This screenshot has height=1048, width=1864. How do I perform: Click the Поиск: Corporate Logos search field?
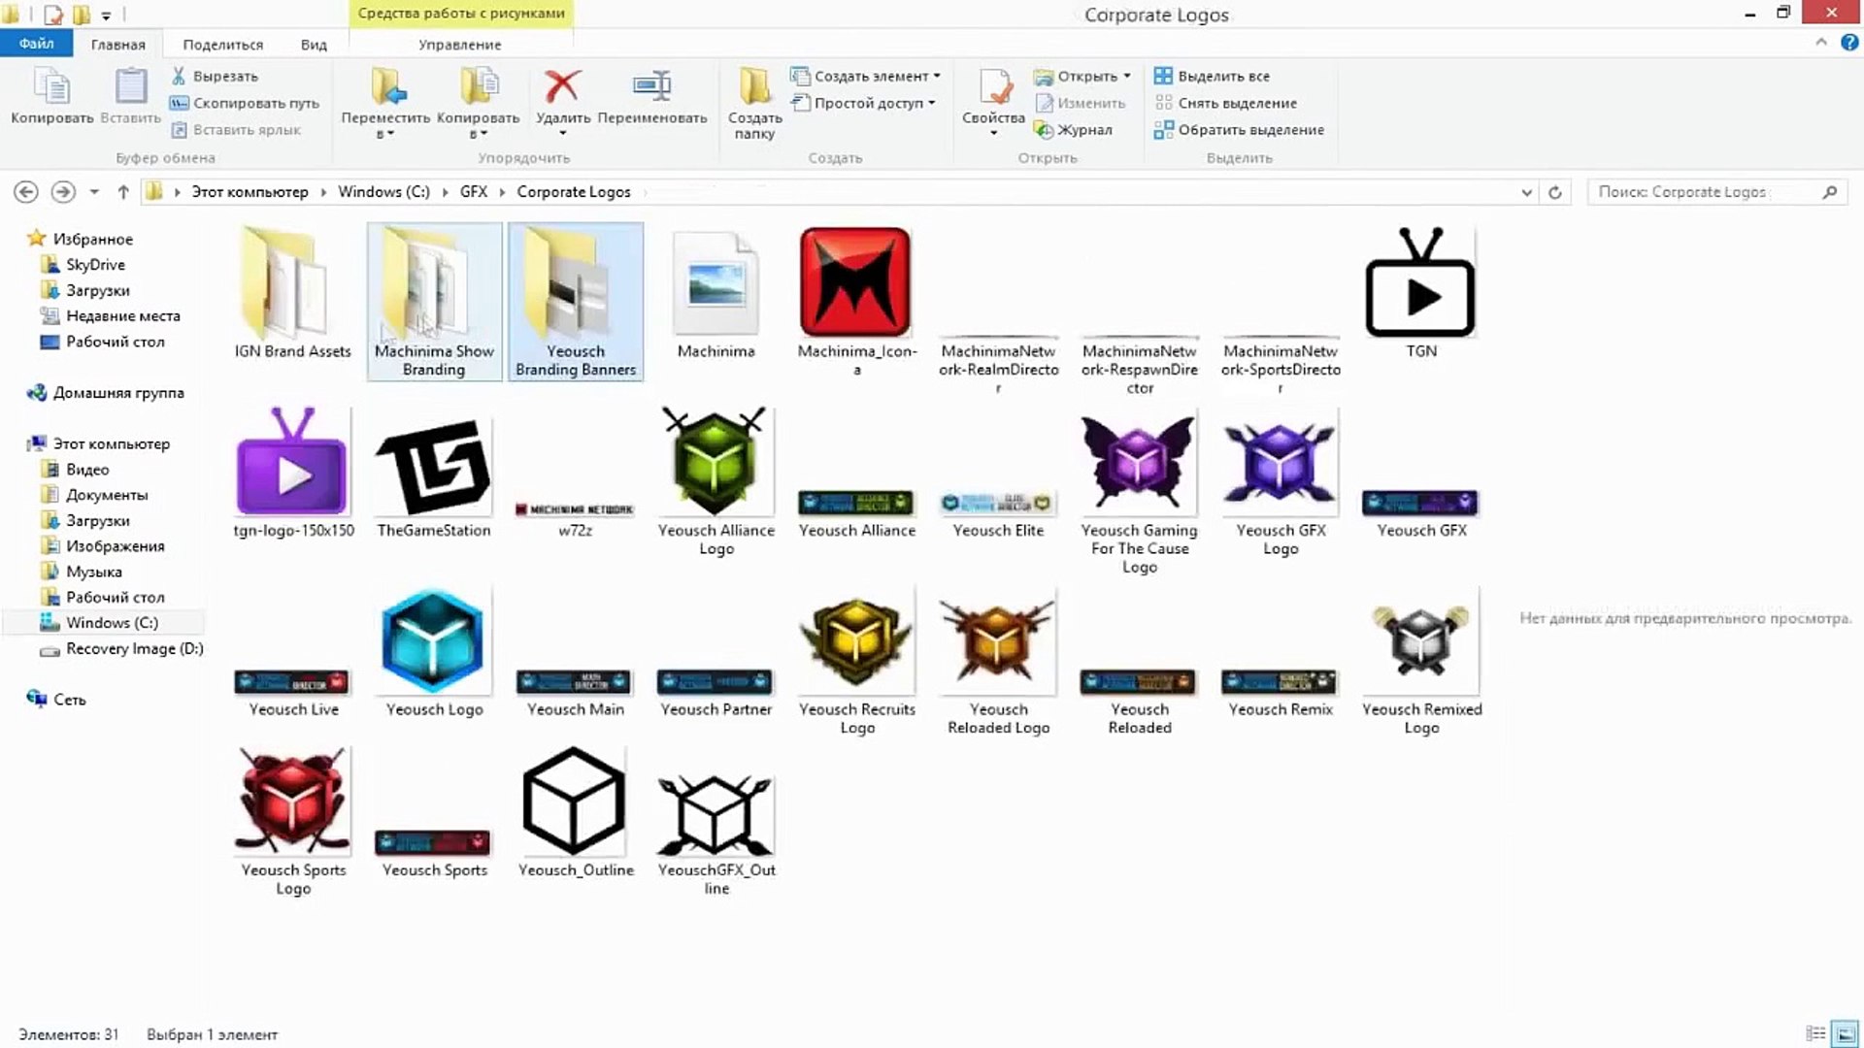coord(1717,192)
